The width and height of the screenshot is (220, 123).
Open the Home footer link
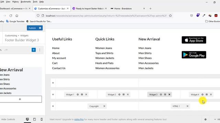click(x=56, y=48)
